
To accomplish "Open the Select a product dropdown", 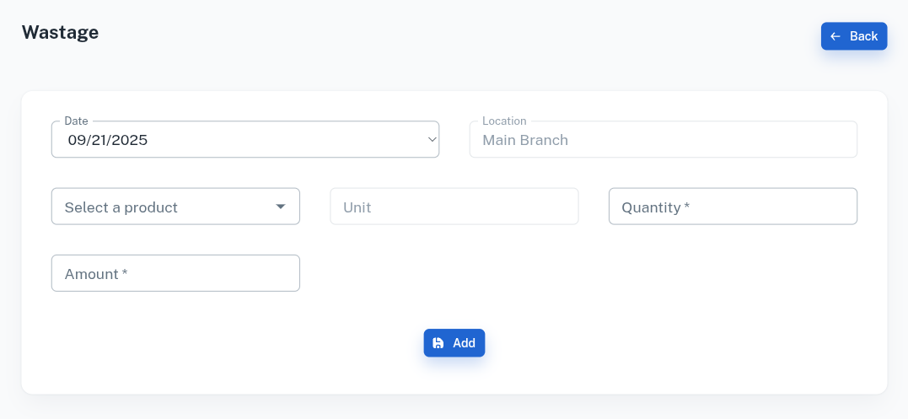I will coord(175,207).
